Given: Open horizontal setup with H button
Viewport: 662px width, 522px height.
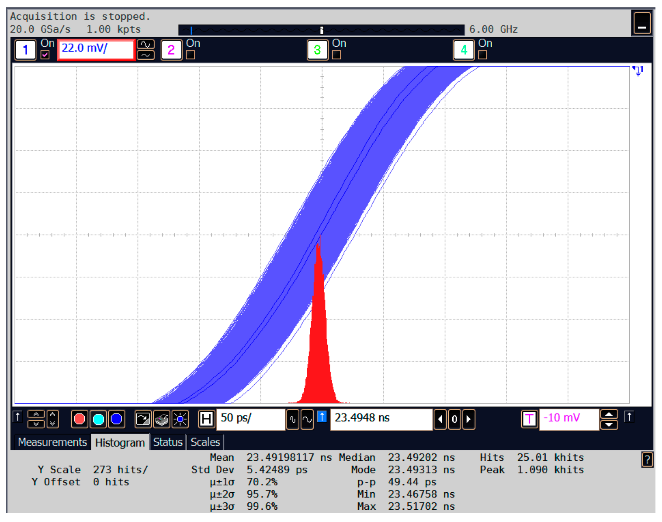Looking at the screenshot, I should (206, 419).
